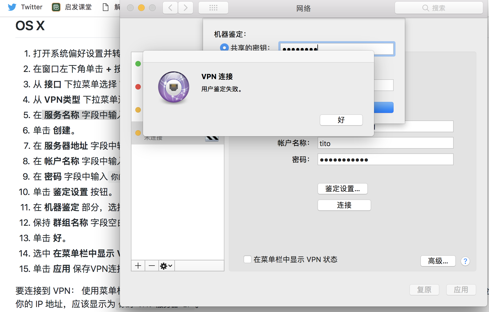
Task: Open the Twitter bookmark in browser
Action: pos(32,7)
